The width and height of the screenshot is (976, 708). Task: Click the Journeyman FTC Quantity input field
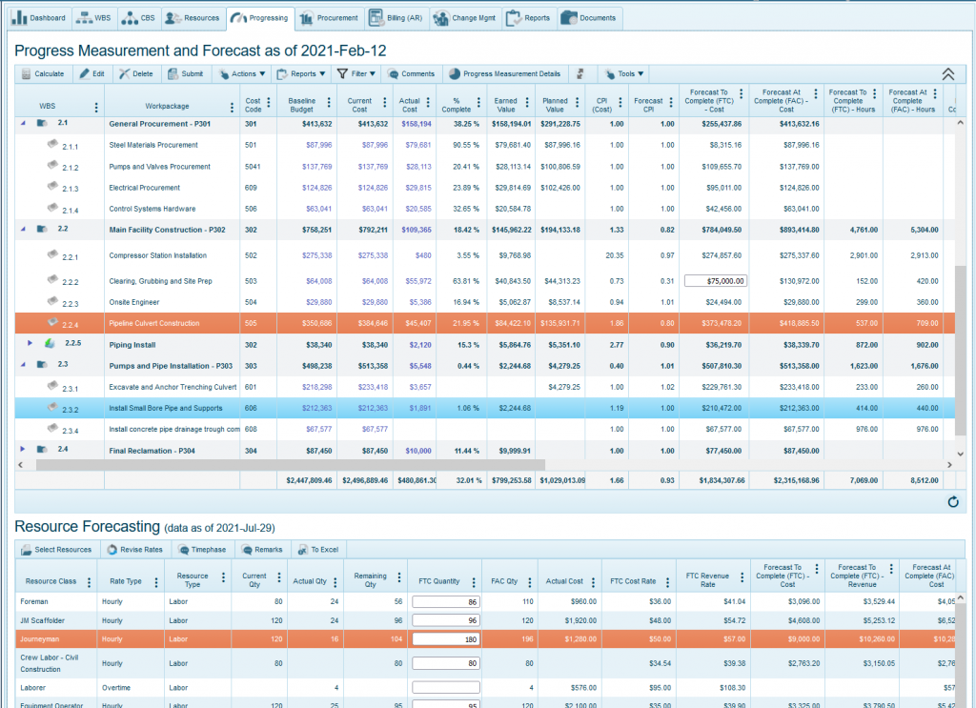click(445, 638)
